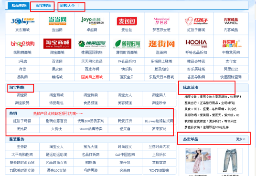This screenshot has width=256, height=176.
Task: Open the 饰品鞋包 link
Action: coord(56,103)
